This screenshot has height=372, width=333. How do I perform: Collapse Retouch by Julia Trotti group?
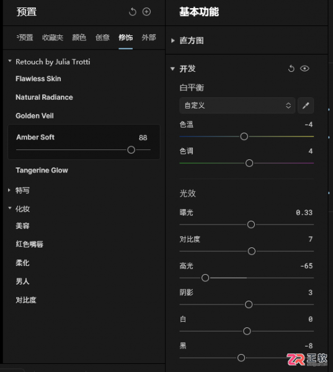(x=10, y=61)
